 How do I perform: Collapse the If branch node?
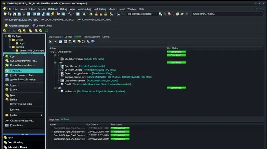(x=55, y=55)
